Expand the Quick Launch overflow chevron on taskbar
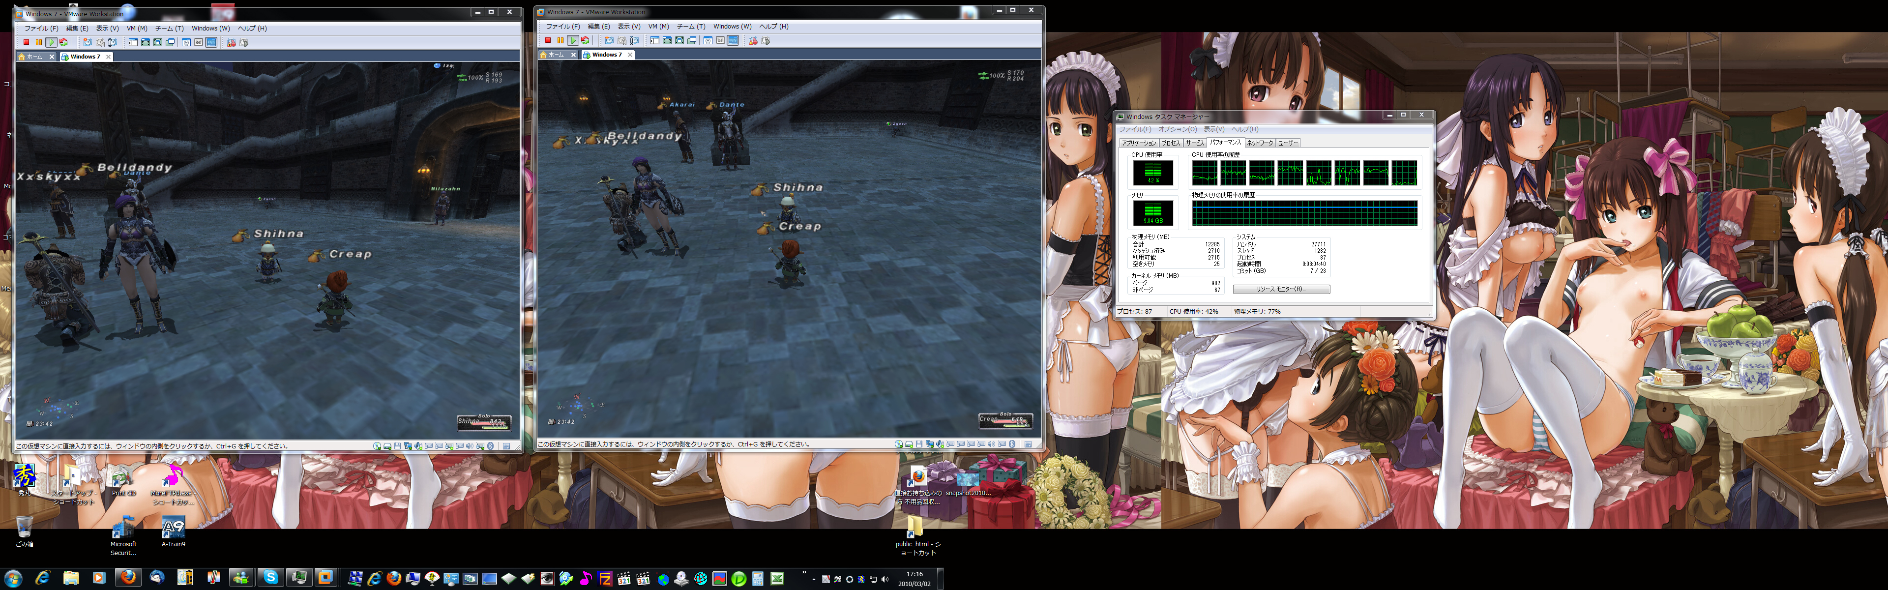The image size is (1888, 590). [x=804, y=573]
